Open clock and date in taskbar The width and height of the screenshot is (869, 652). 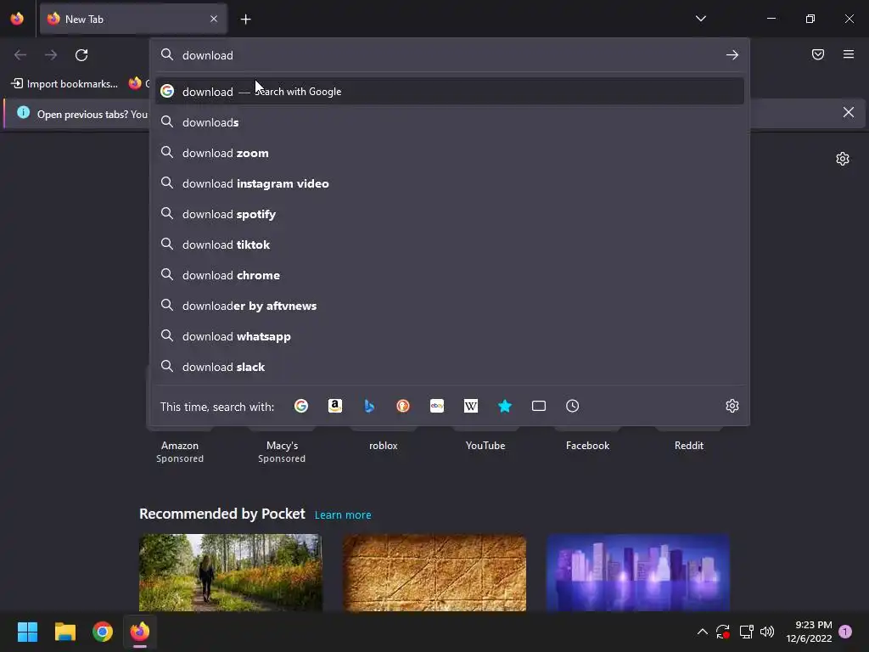point(809,632)
